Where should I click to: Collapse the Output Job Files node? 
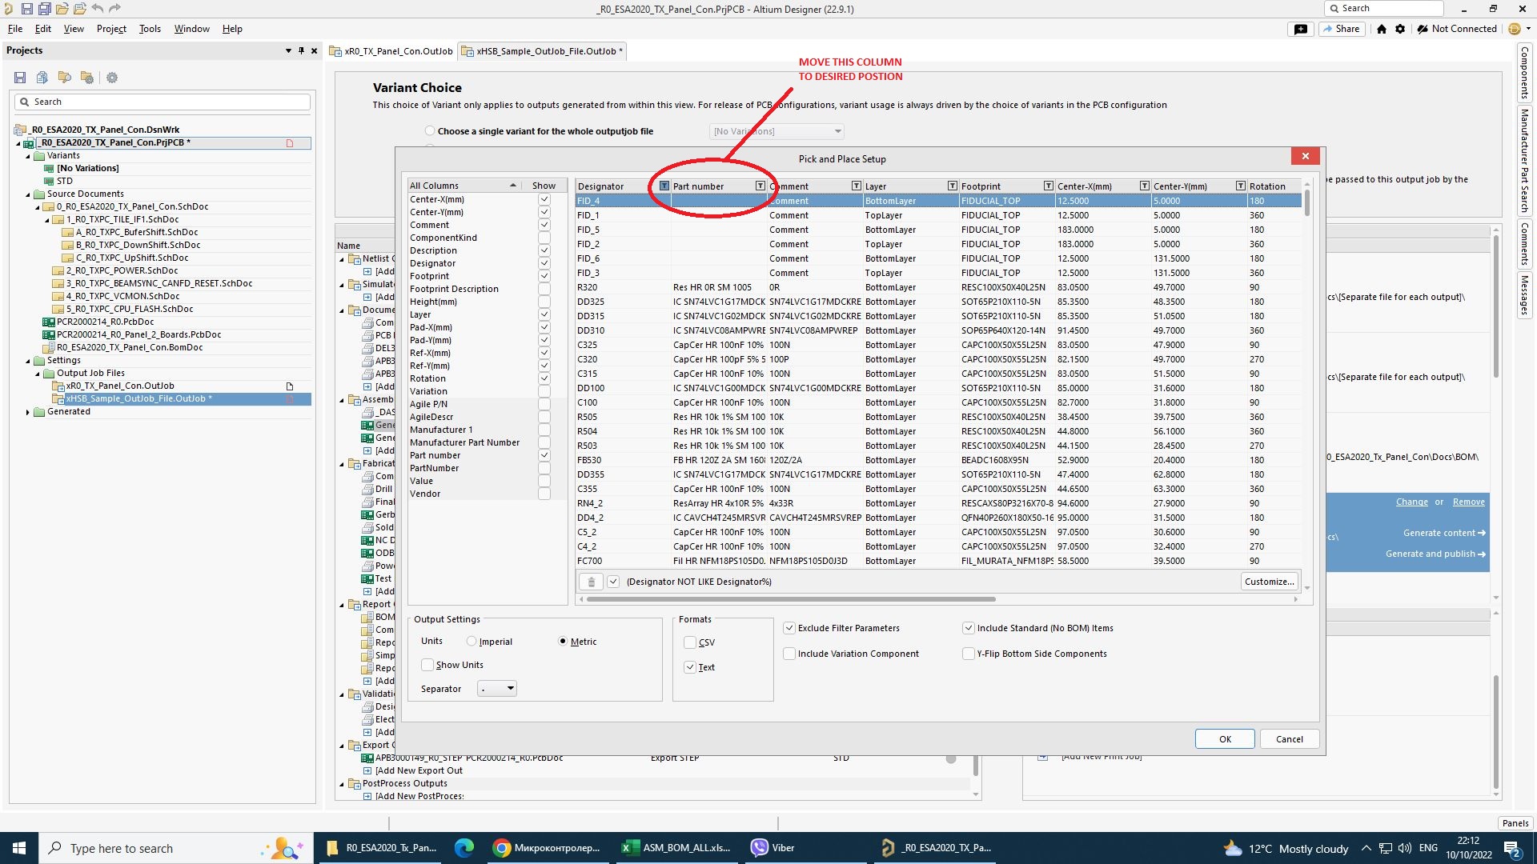[38, 374]
